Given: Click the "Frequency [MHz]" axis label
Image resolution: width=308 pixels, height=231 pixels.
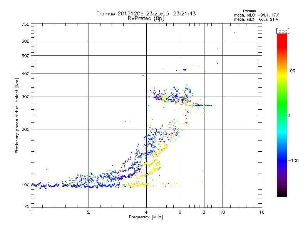Looking at the screenshot, I should click(x=146, y=217).
